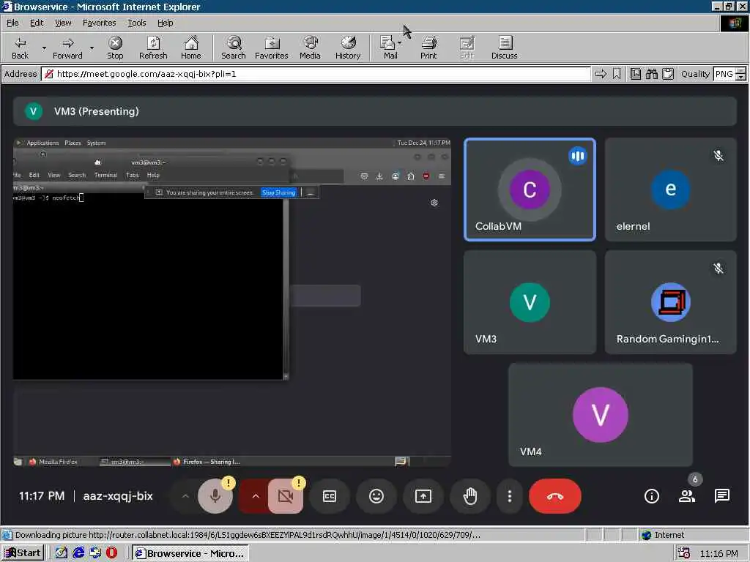Launch Internet Explorer from the quick launch
Screen dimensions: 750x562
point(78,553)
